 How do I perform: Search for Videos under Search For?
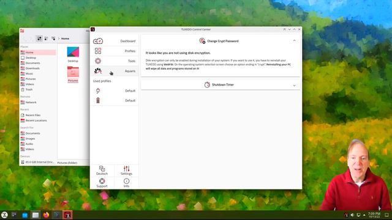pyautogui.click(x=38, y=149)
